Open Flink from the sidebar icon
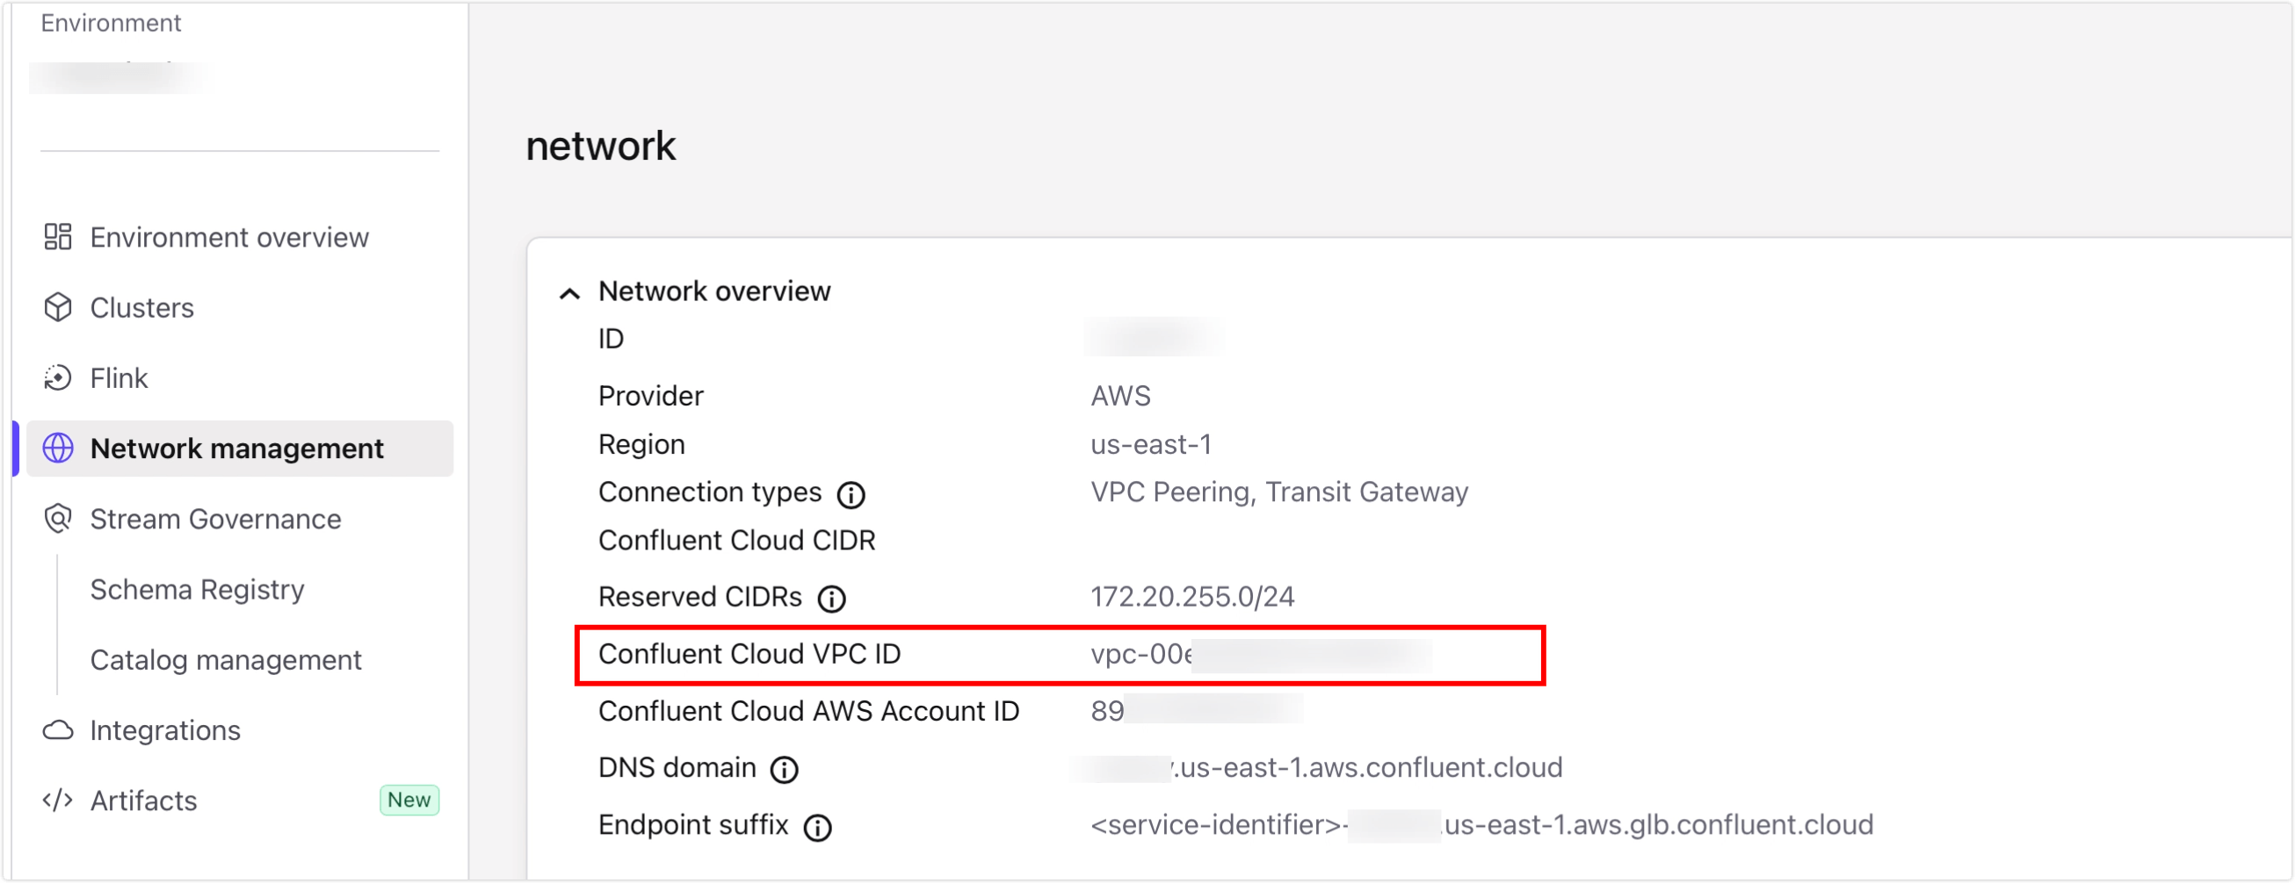Image resolution: width=2295 pixels, height=883 pixels. [x=57, y=377]
